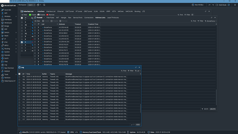Switch to the Filter Rules tab
This screenshot has height=134, width=238.
point(50,18)
